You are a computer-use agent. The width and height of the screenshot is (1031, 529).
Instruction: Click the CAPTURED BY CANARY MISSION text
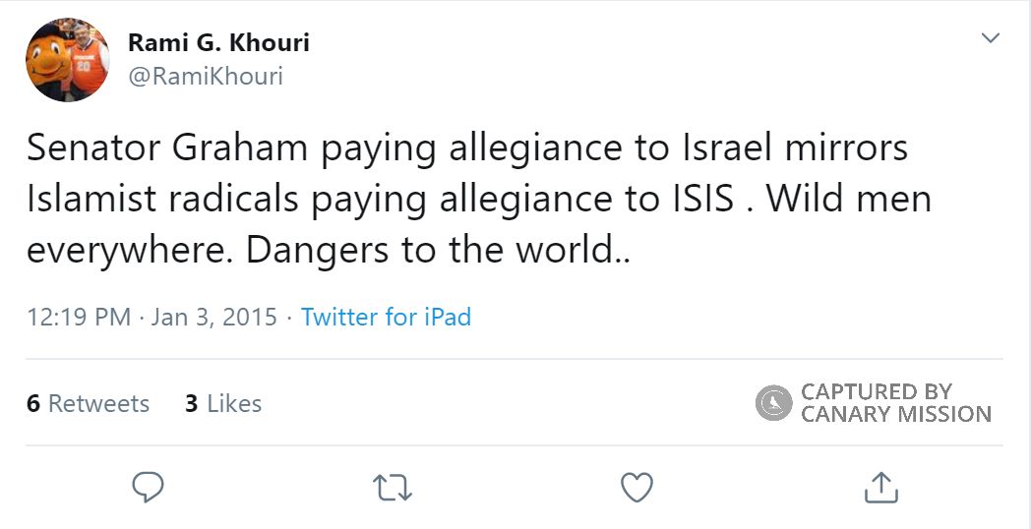coord(895,403)
